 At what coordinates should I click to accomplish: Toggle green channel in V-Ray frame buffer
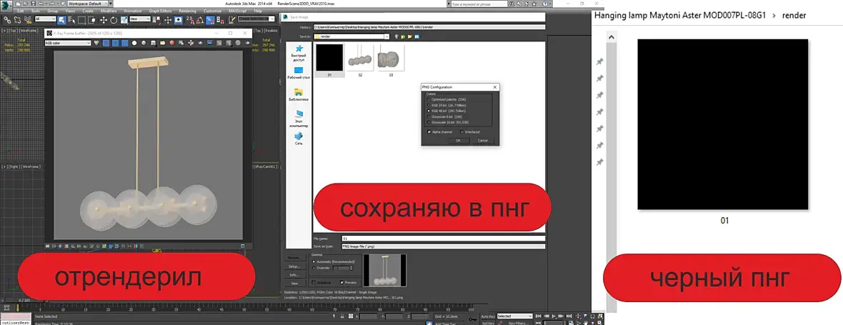coord(115,43)
